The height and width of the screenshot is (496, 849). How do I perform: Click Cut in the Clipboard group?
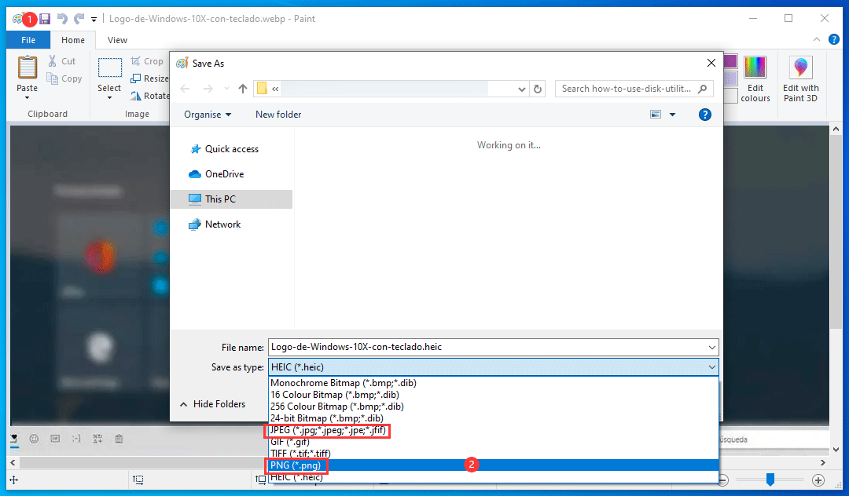click(x=62, y=61)
